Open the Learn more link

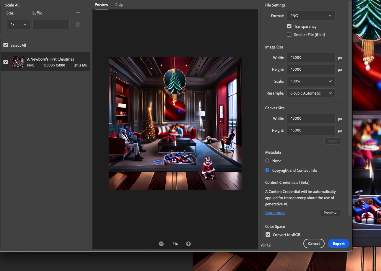click(x=275, y=213)
